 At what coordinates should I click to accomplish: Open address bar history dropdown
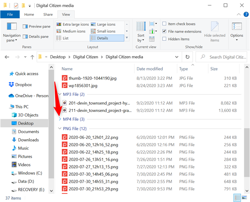tap(177, 57)
